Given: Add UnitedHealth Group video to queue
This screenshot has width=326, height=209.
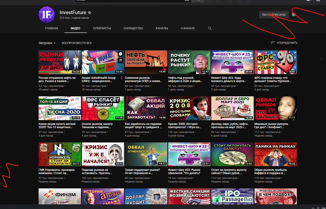Looking at the screenshot, I should [121, 60].
